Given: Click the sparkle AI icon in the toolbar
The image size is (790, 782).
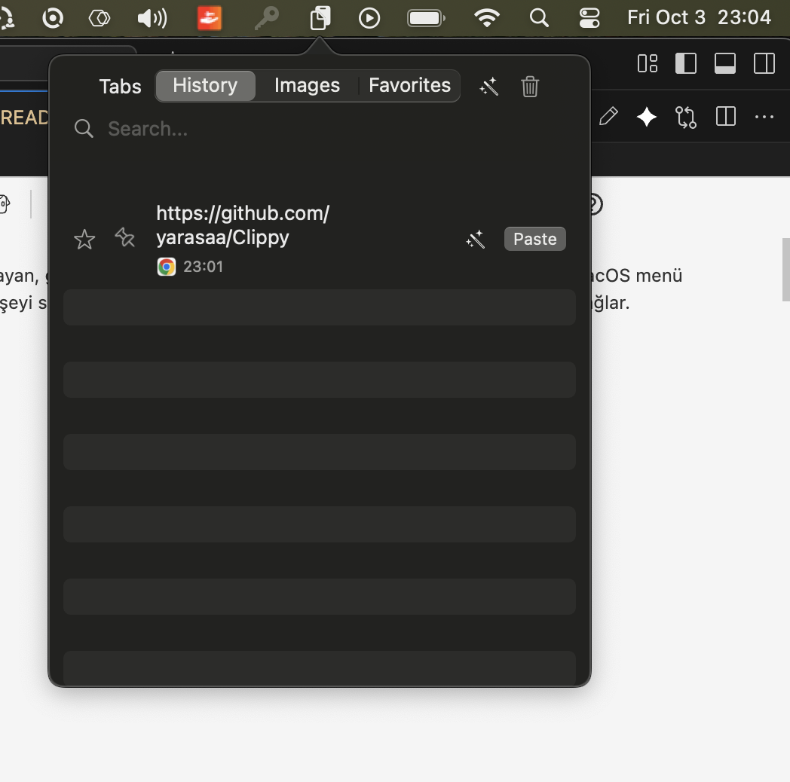Looking at the screenshot, I should [x=647, y=117].
